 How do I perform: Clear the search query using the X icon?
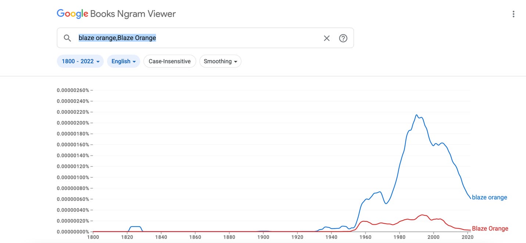[x=326, y=38]
